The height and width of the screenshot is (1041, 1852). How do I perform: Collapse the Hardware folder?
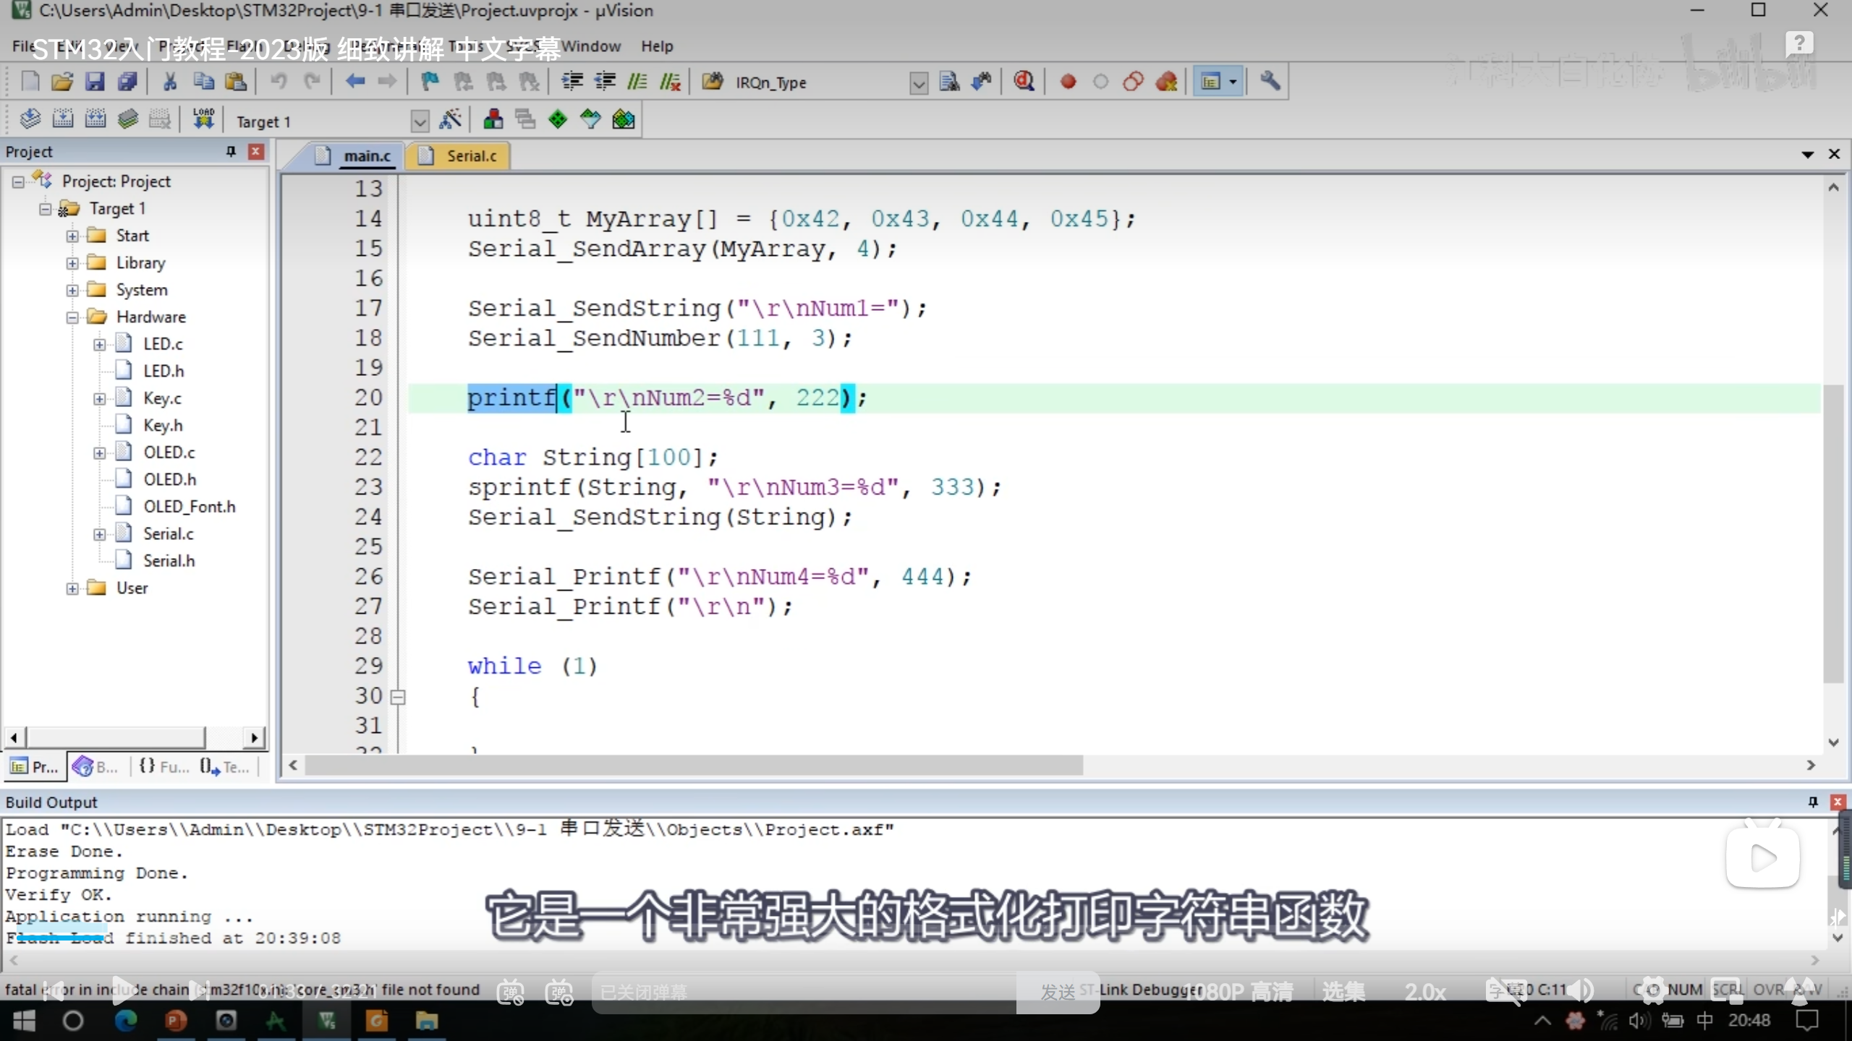[72, 317]
